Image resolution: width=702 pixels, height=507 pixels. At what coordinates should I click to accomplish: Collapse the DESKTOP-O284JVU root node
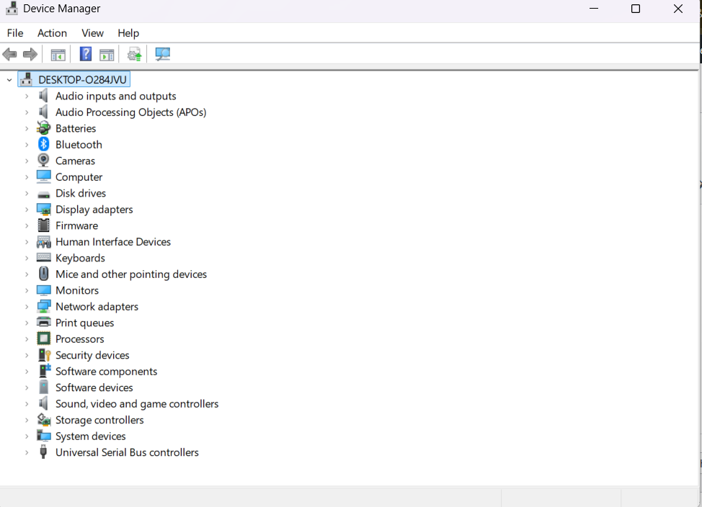coord(9,80)
